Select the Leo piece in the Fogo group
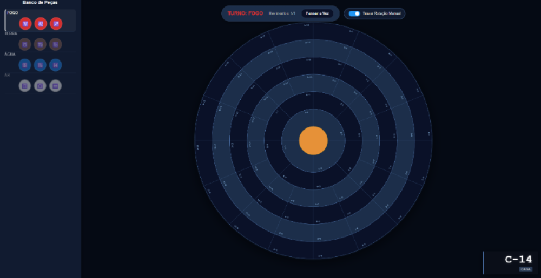Viewport: 541px width, 278px height. pos(41,24)
